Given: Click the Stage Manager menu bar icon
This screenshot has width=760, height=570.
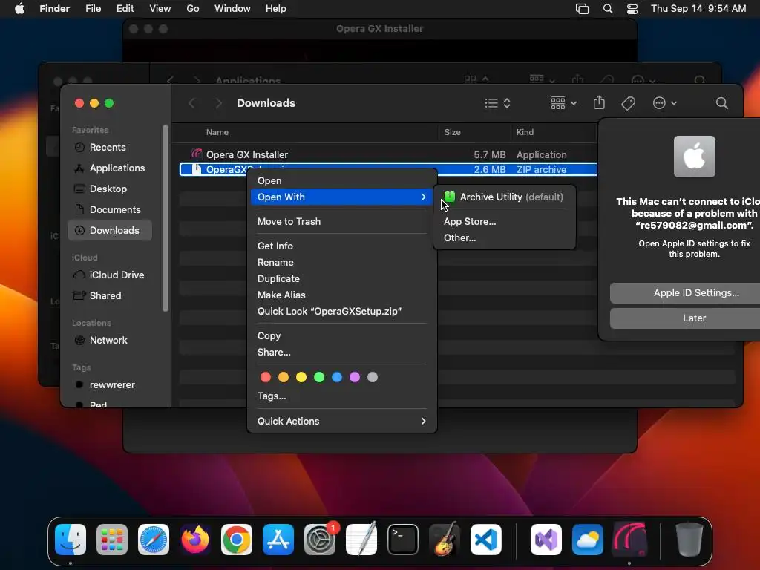Looking at the screenshot, I should [x=582, y=9].
